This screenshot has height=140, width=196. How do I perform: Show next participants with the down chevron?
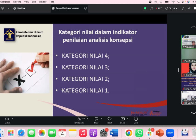193,113
